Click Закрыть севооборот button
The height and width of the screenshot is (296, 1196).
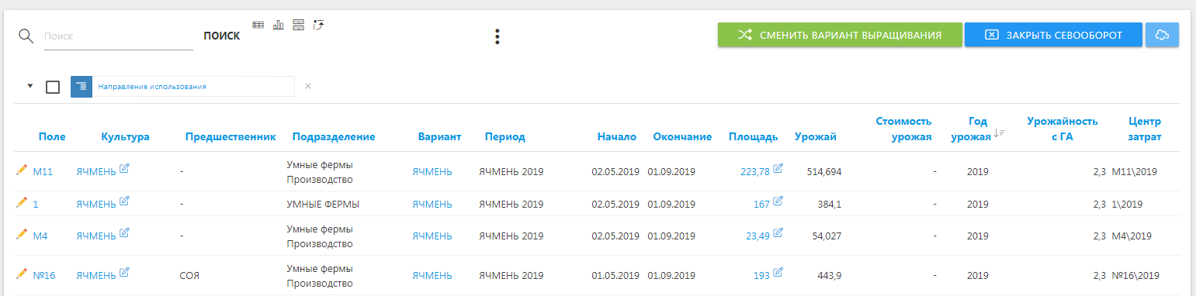[1053, 35]
